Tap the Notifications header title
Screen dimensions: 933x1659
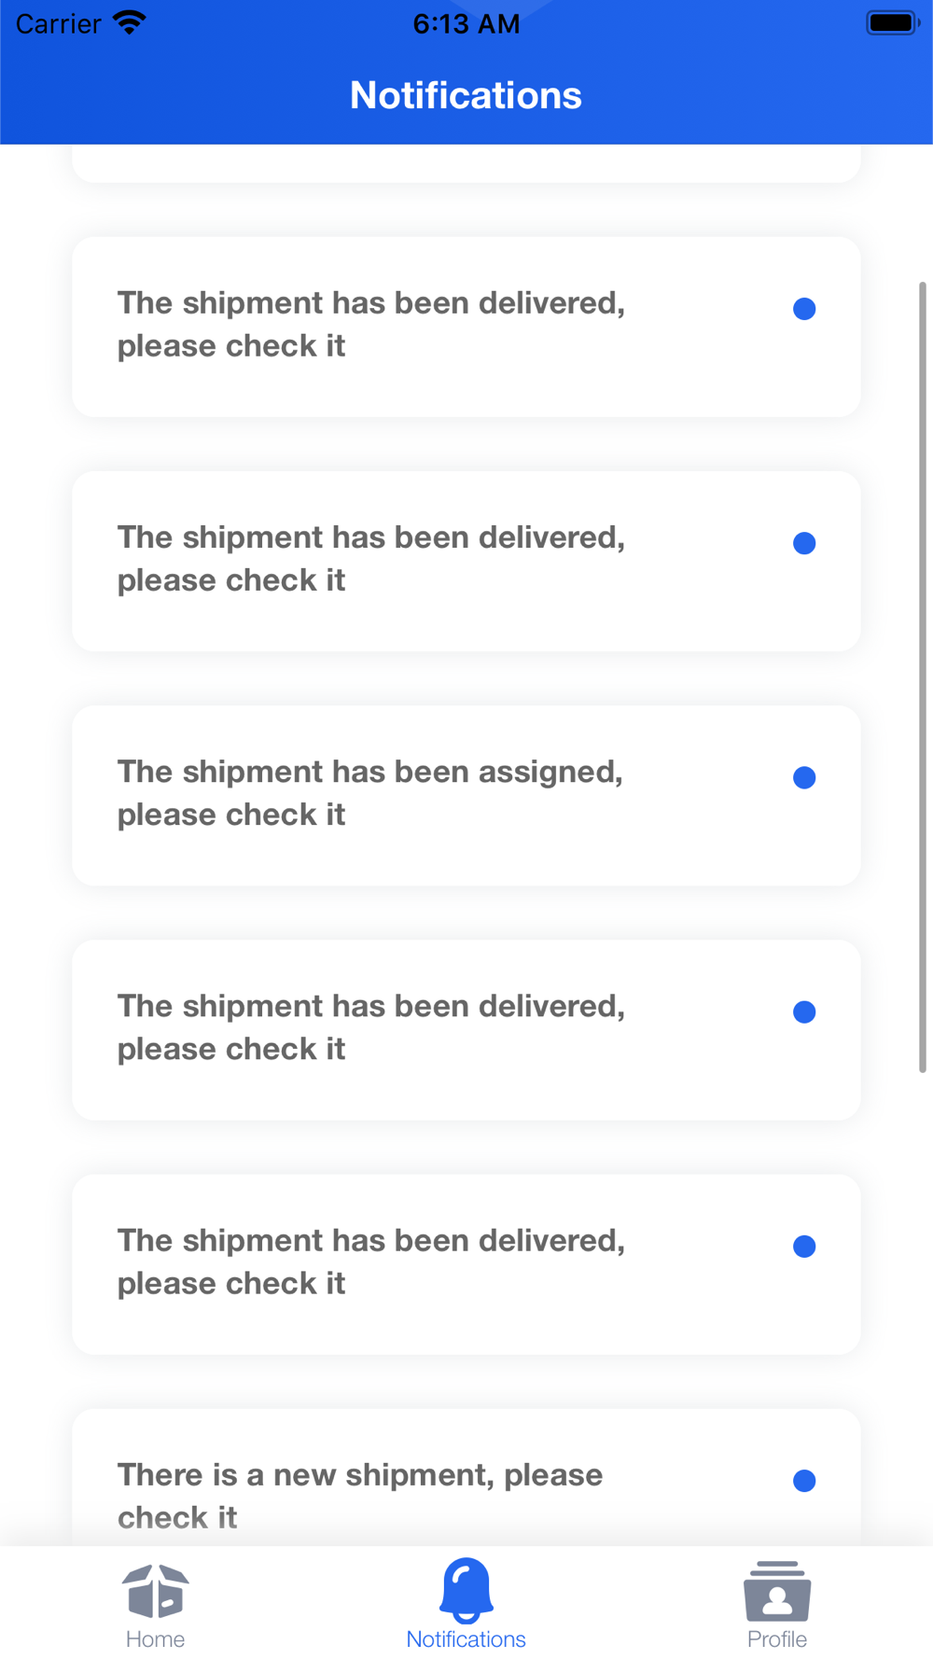pos(466,95)
